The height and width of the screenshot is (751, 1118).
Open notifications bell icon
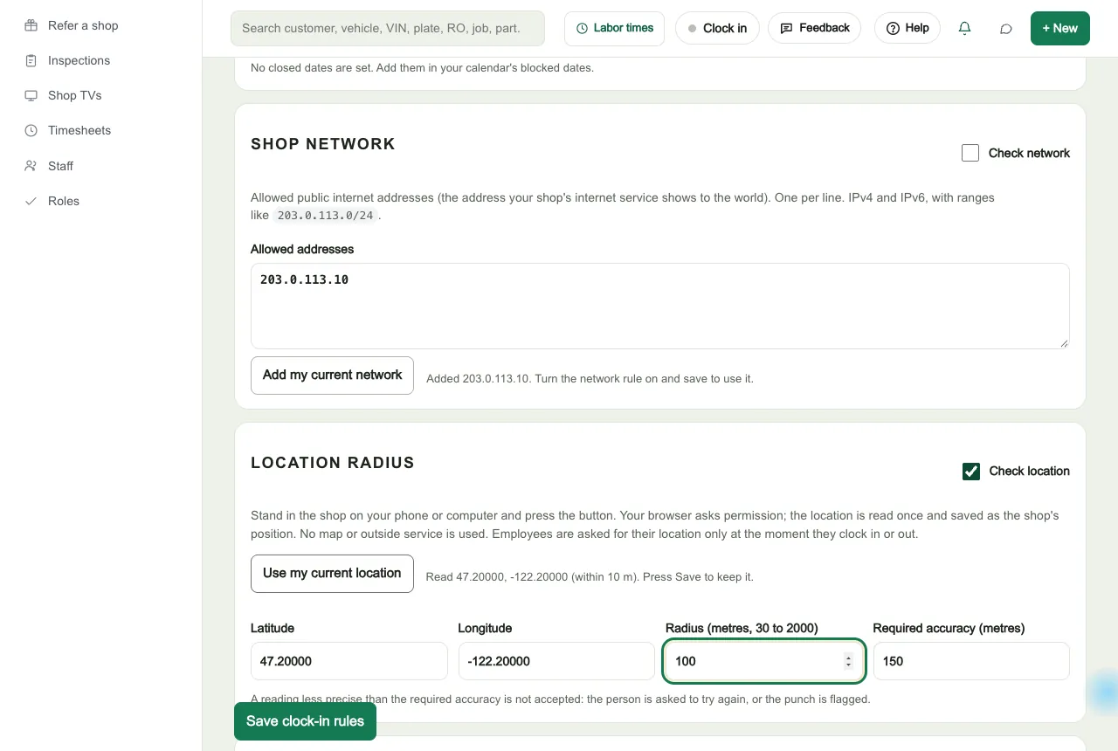click(964, 28)
